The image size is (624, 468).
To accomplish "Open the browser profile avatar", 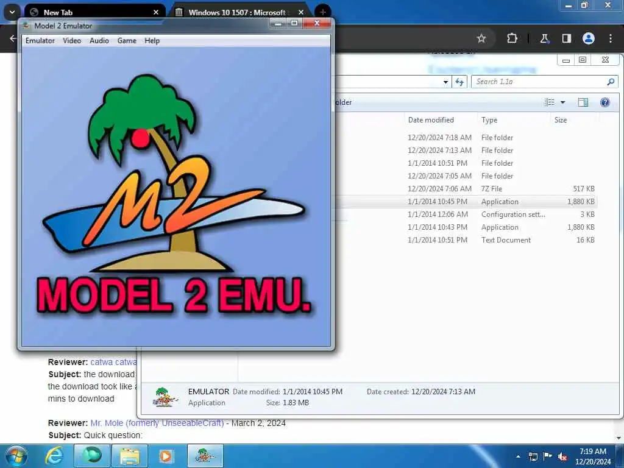I will [x=589, y=38].
